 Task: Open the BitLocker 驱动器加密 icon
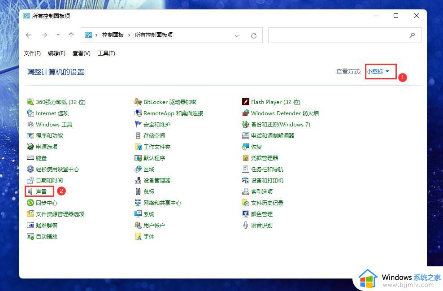coord(138,102)
